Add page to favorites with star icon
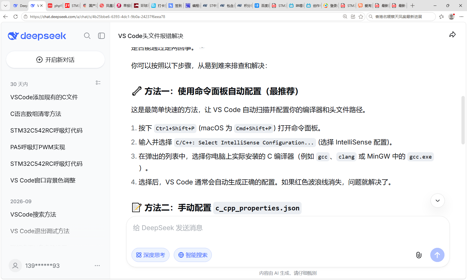 click(x=361, y=17)
